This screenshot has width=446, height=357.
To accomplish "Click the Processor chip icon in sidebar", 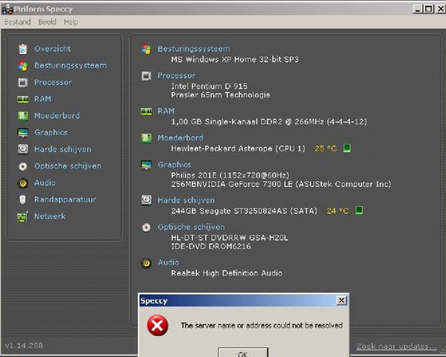I will tap(23, 82).
